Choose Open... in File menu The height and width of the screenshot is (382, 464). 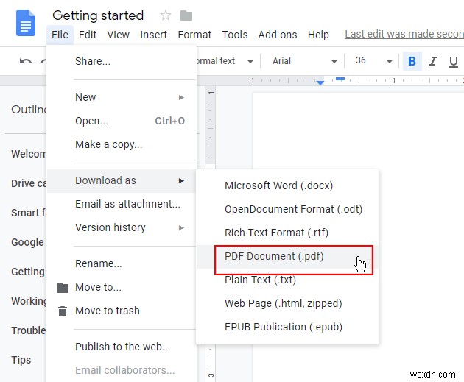122,121
